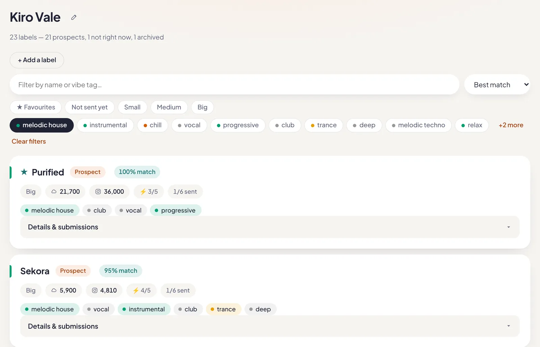Select the instrumental vibe filter

pos(105,125)
